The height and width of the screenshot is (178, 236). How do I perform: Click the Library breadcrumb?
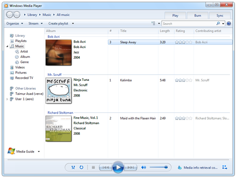32,15
